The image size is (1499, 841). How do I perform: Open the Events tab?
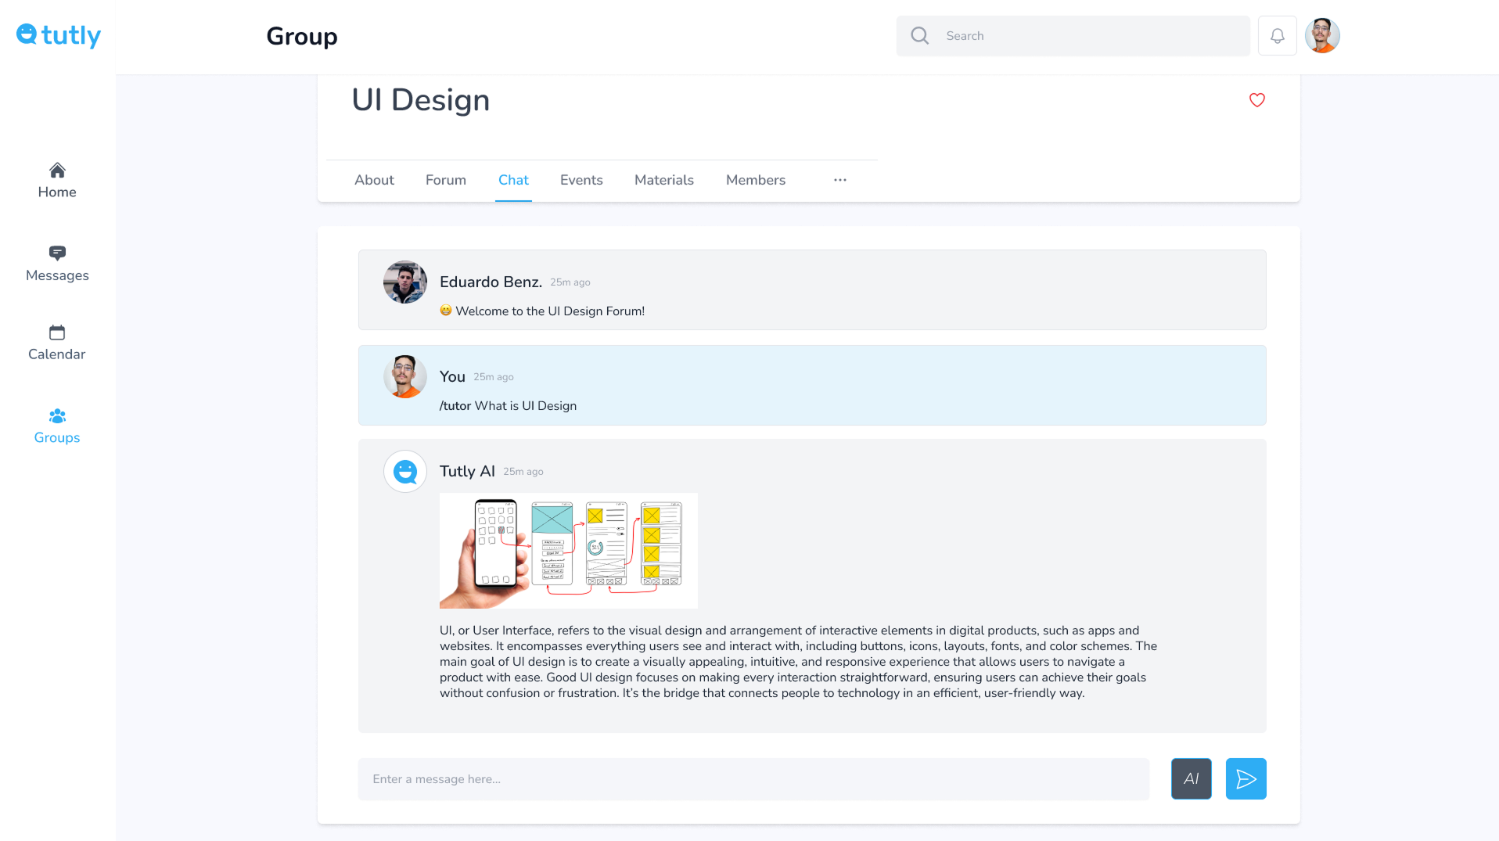point(581,180)
